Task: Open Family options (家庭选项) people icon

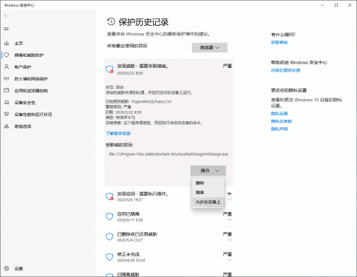Action: coord(7,126)
